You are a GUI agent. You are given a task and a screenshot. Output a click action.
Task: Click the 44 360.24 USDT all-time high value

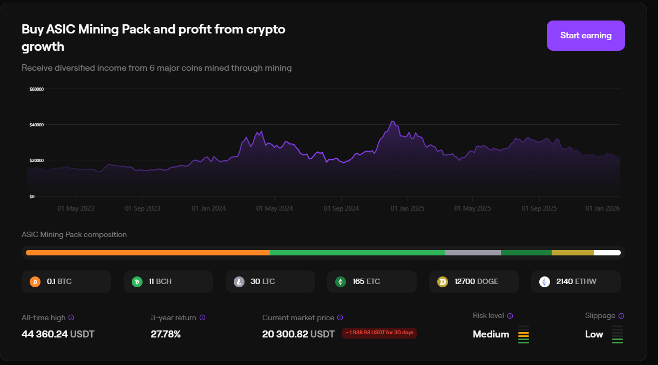pyautogui.click(x=58, y=334)
